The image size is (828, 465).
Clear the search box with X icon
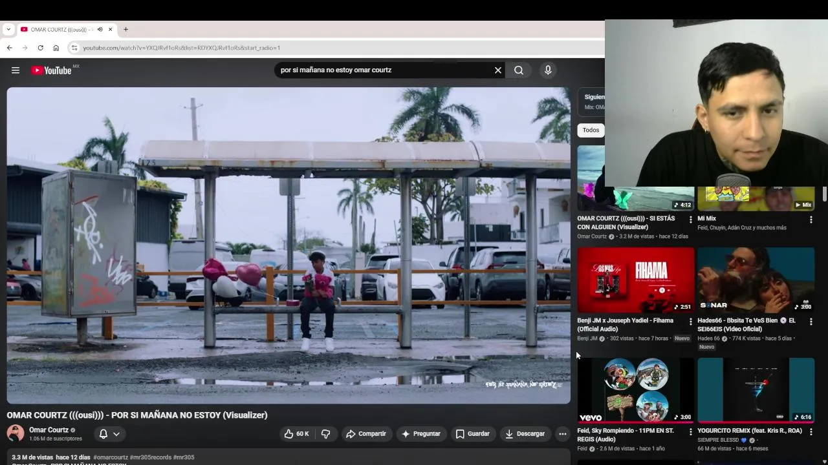tap(498, 70)
